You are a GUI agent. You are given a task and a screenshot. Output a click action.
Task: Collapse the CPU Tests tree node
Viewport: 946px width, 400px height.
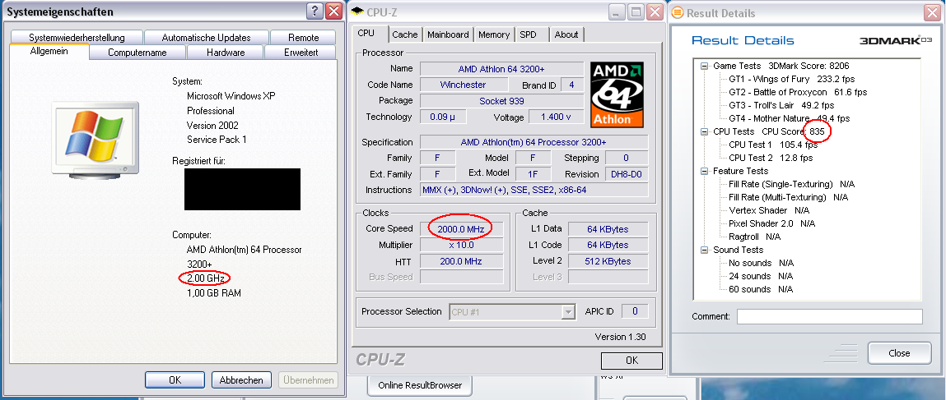point(704,131)
